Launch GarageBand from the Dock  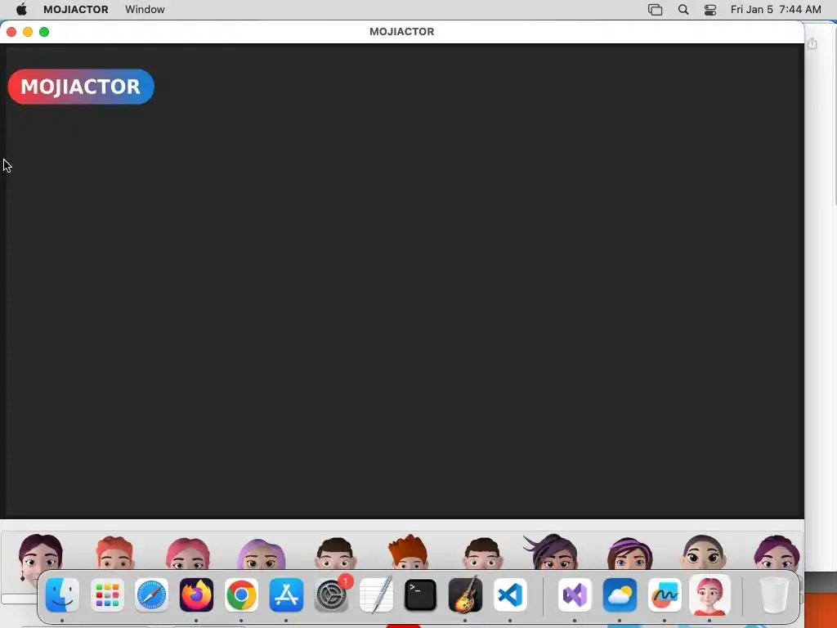pyautogui.click(x=465, y=595)
